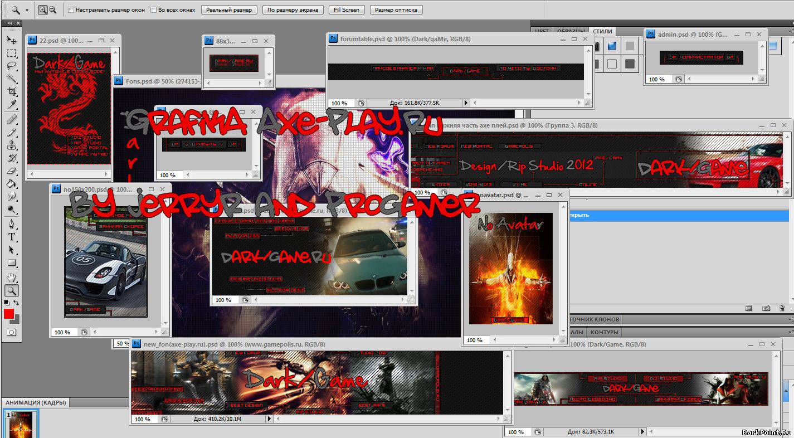Click 'По размеру экрана' button
This screenshot has height=438, width=794.
(x=293, y=9)
